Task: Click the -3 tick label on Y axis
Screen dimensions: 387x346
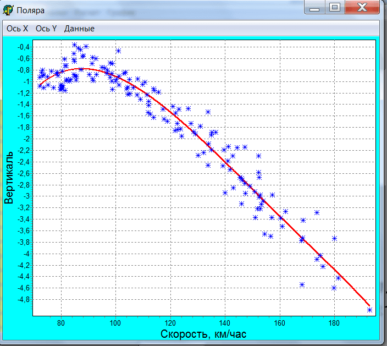Action: (x=26, y=196)
